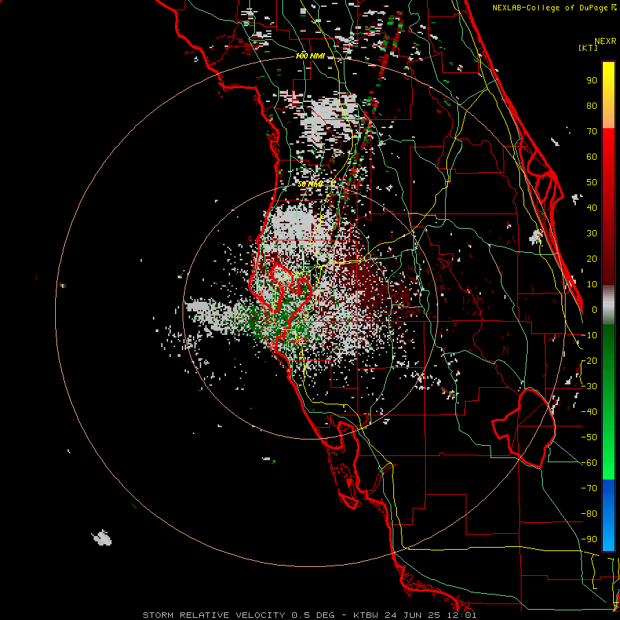Click the -90 scale value
The image size is (620, 620).
point(589,539)
